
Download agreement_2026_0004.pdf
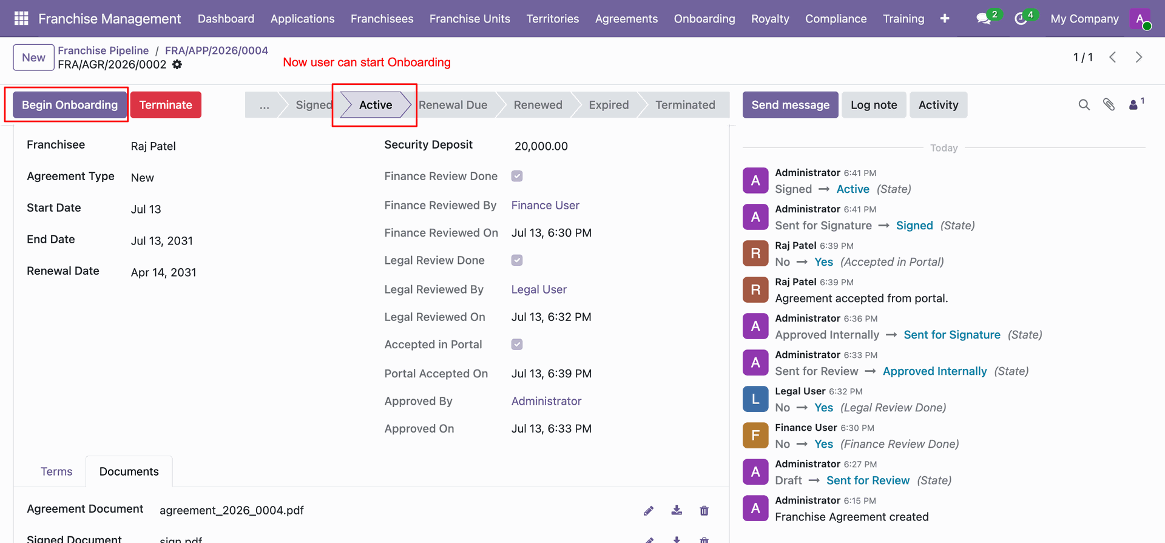(677, 510)
